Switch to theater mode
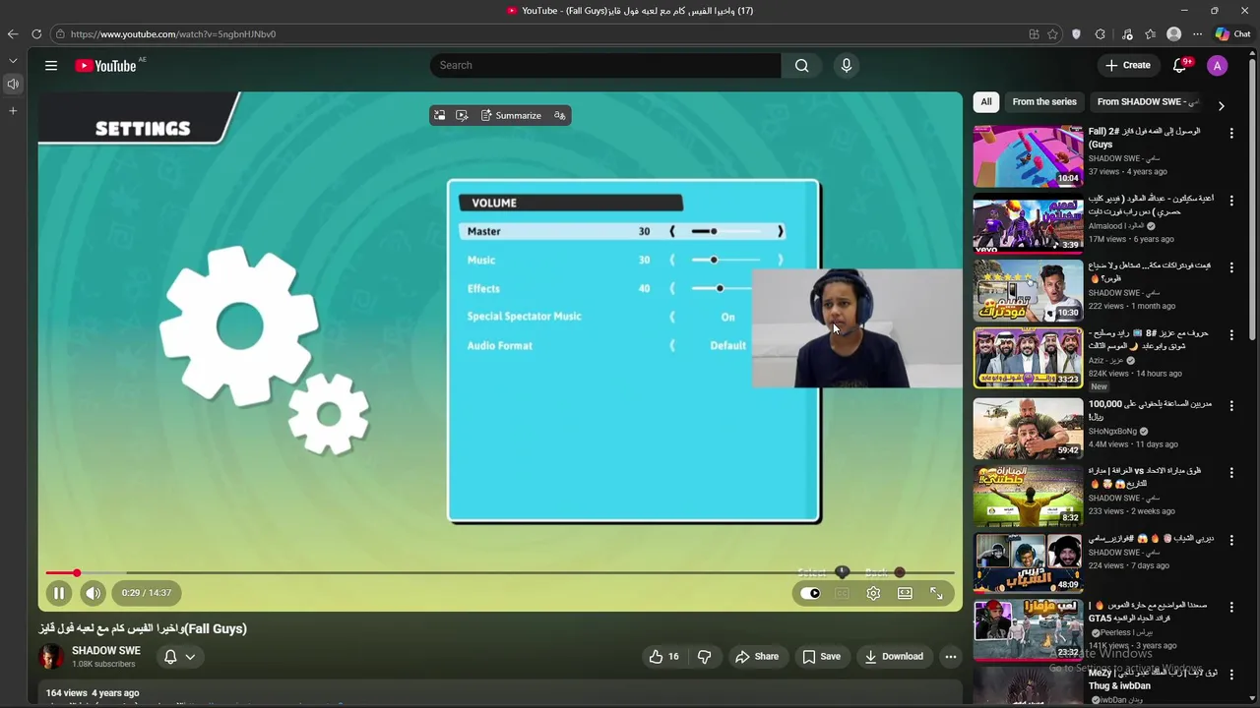 pyautogui.click(x=905, y=593)
